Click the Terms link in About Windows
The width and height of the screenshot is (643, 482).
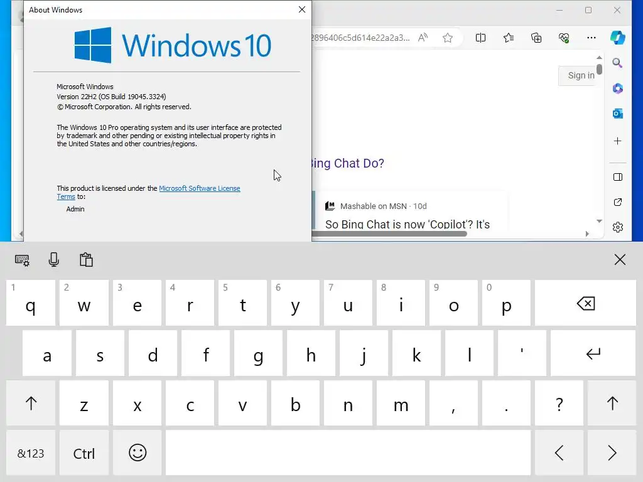tap(66, 196)
